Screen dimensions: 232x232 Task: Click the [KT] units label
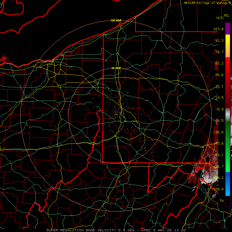[220, 18]
